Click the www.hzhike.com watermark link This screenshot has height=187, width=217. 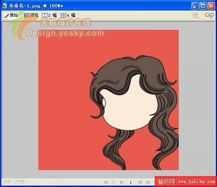pos(196,182)
